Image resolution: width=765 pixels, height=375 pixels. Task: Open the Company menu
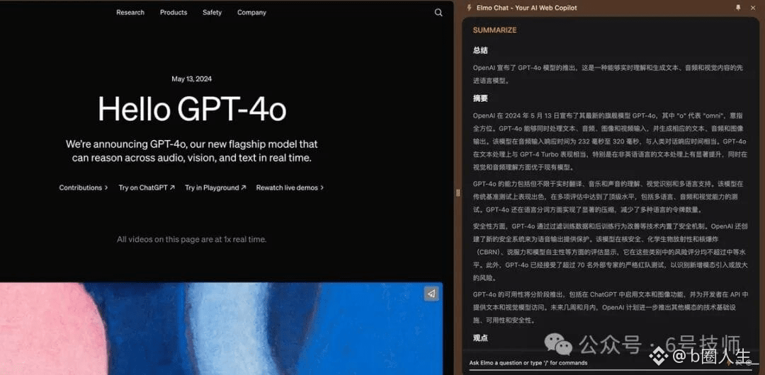click(x=251, y=13)
